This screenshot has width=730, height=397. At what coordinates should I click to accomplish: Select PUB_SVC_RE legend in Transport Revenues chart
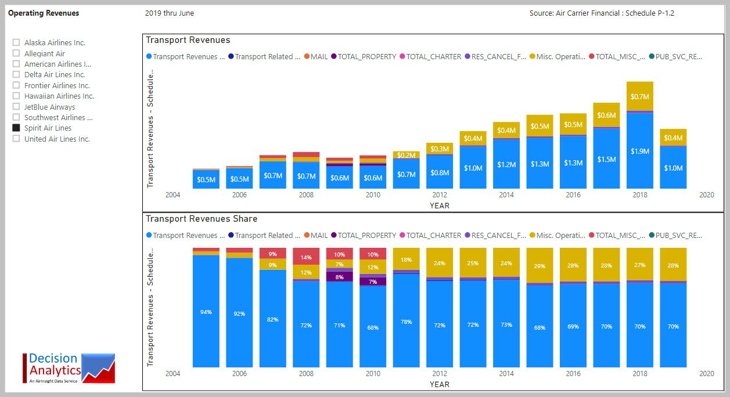coord(675,57)
